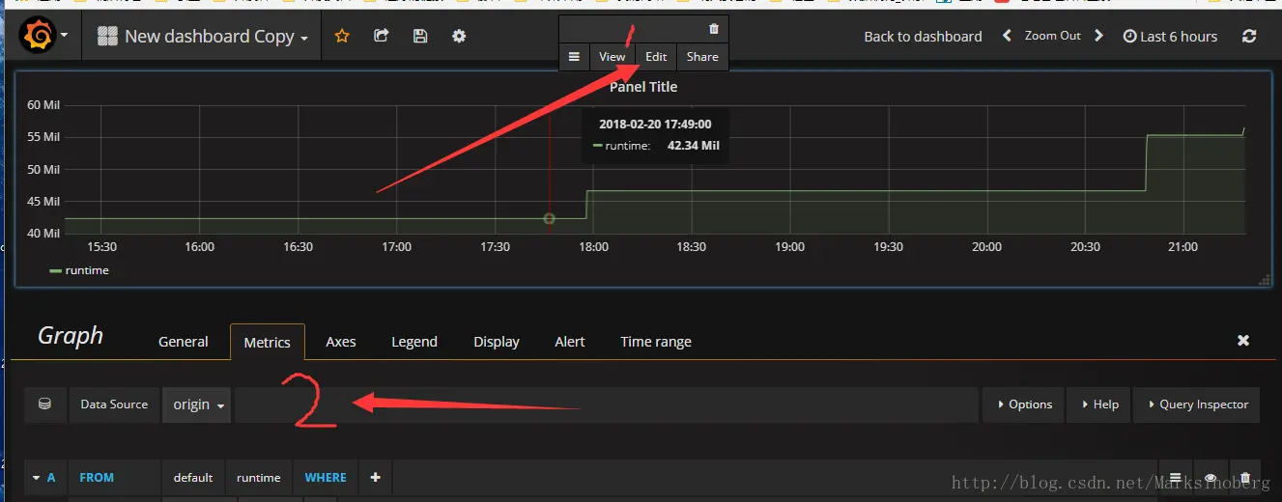Click the share dashboard icon
Image resolution: width=1282 pixels, height=502 pixels.
click(382, 36)
